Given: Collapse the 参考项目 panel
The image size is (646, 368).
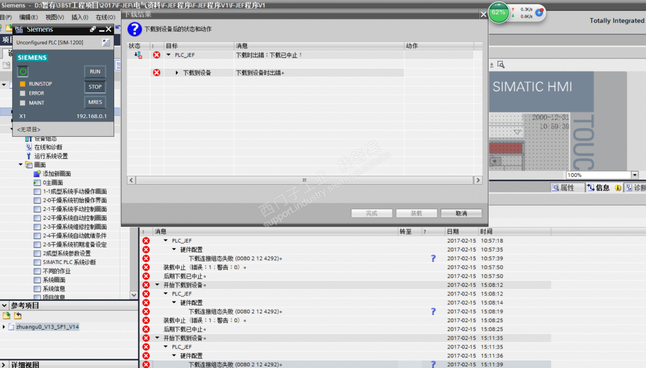Looking at the screenshot, I should tap(5, 305).
